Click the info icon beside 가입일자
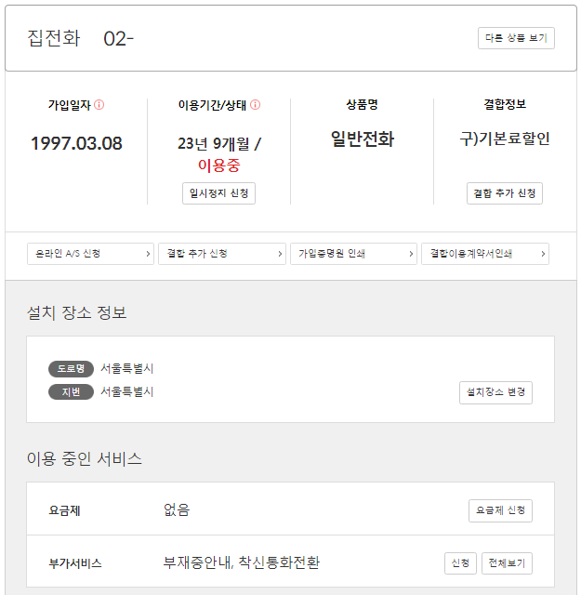The image size is (581, 595). (x=99, y=105)
